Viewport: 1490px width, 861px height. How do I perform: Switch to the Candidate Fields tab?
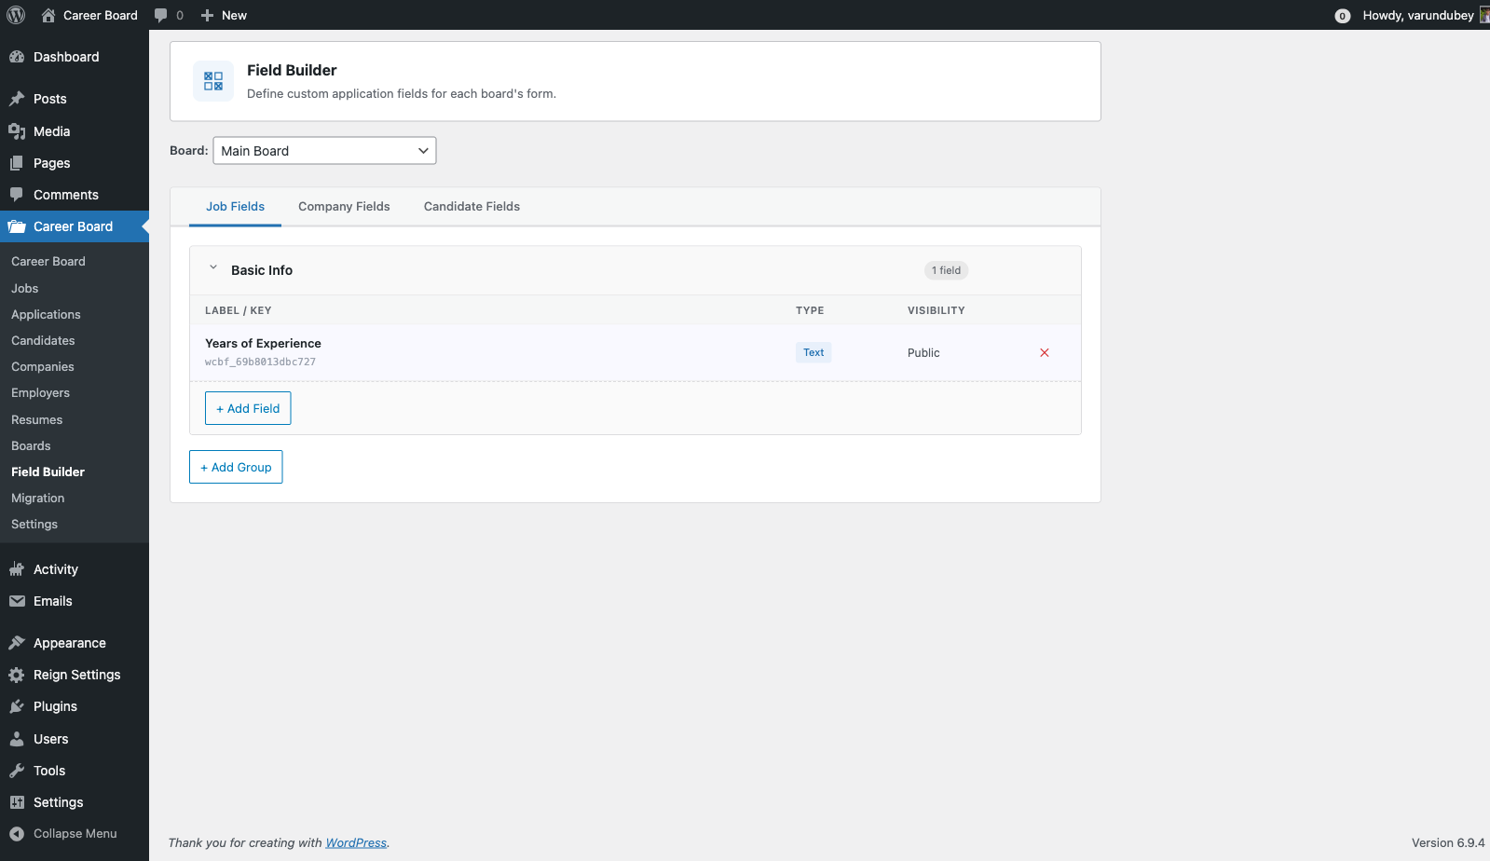(x=472, y=207)
